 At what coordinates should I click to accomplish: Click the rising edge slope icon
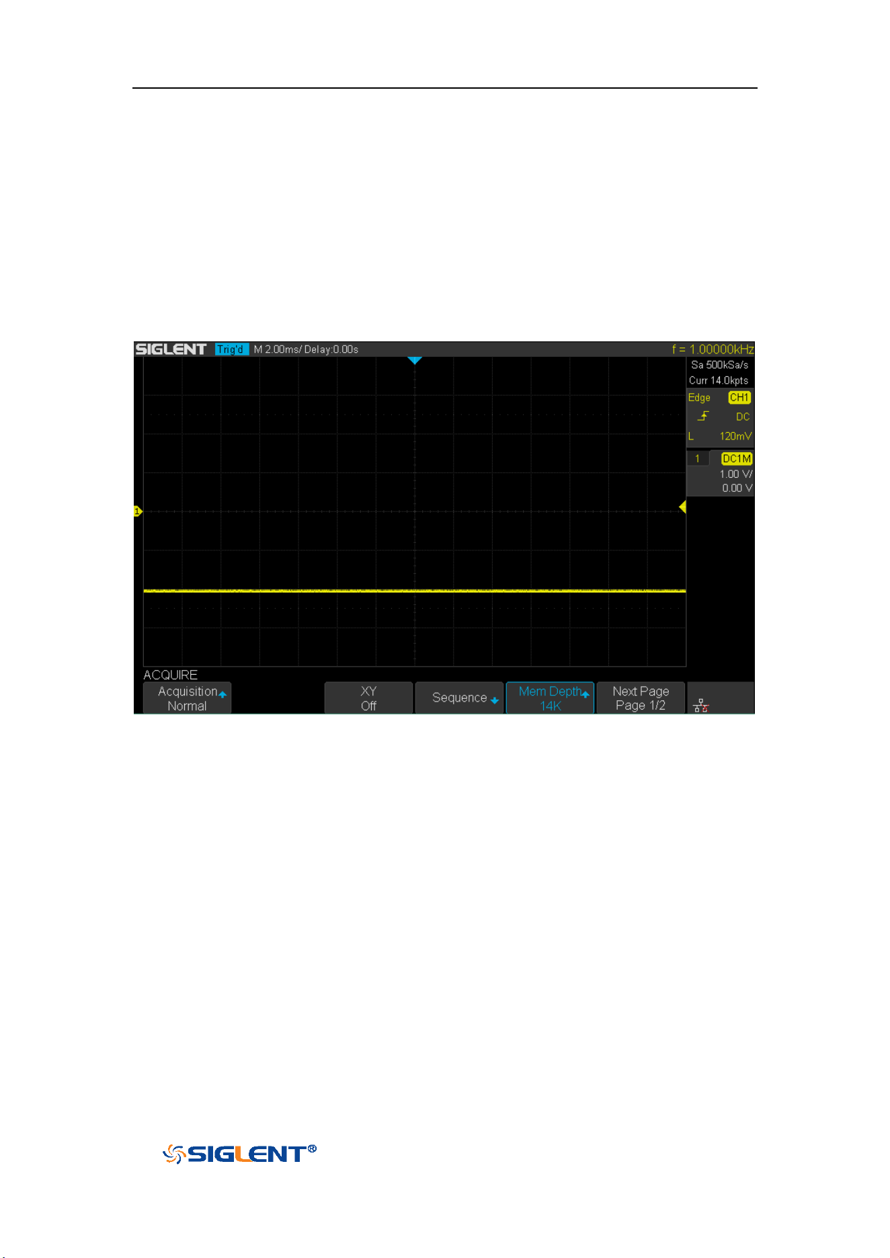point(703,416)
